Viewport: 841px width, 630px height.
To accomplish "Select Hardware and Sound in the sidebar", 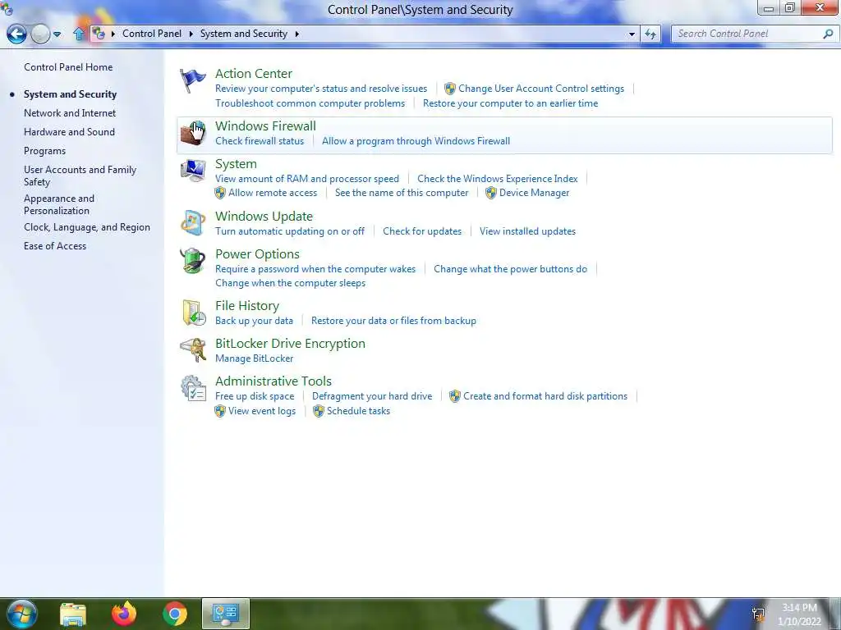I will pyautogui.click(x=69, y=132).
